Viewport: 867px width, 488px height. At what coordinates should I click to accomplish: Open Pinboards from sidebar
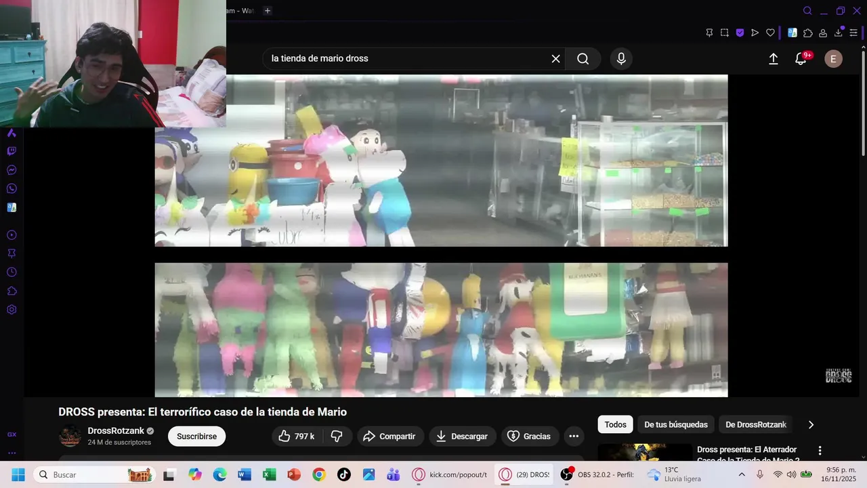pos(12,253)
